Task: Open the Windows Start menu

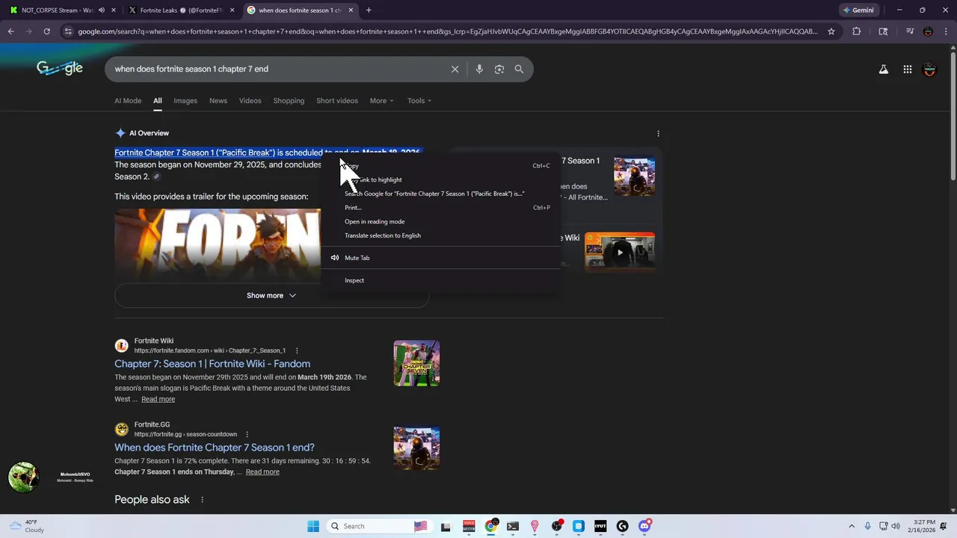Action: point(313,526)
